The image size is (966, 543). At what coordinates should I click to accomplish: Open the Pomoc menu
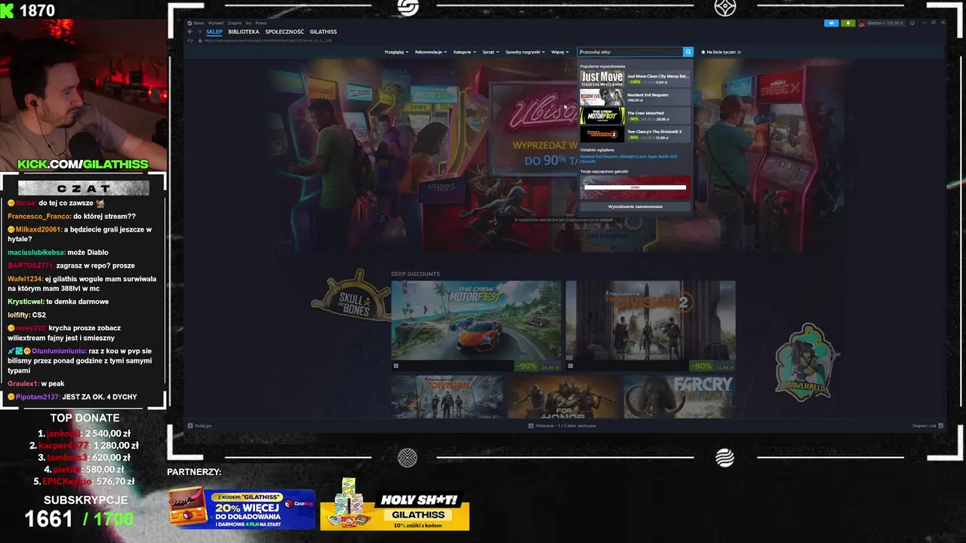click(x=261, y=23)
